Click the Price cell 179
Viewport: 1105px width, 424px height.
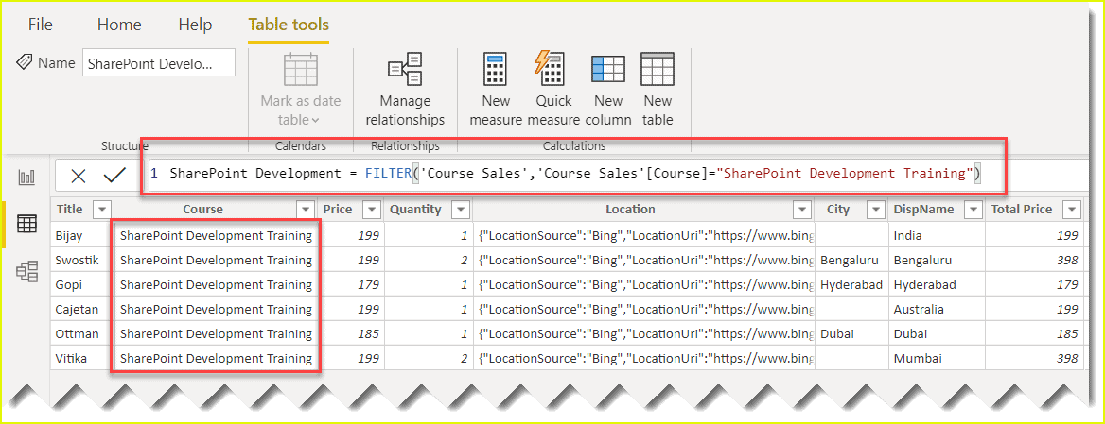pyautogui.click(x=351, y=285)
